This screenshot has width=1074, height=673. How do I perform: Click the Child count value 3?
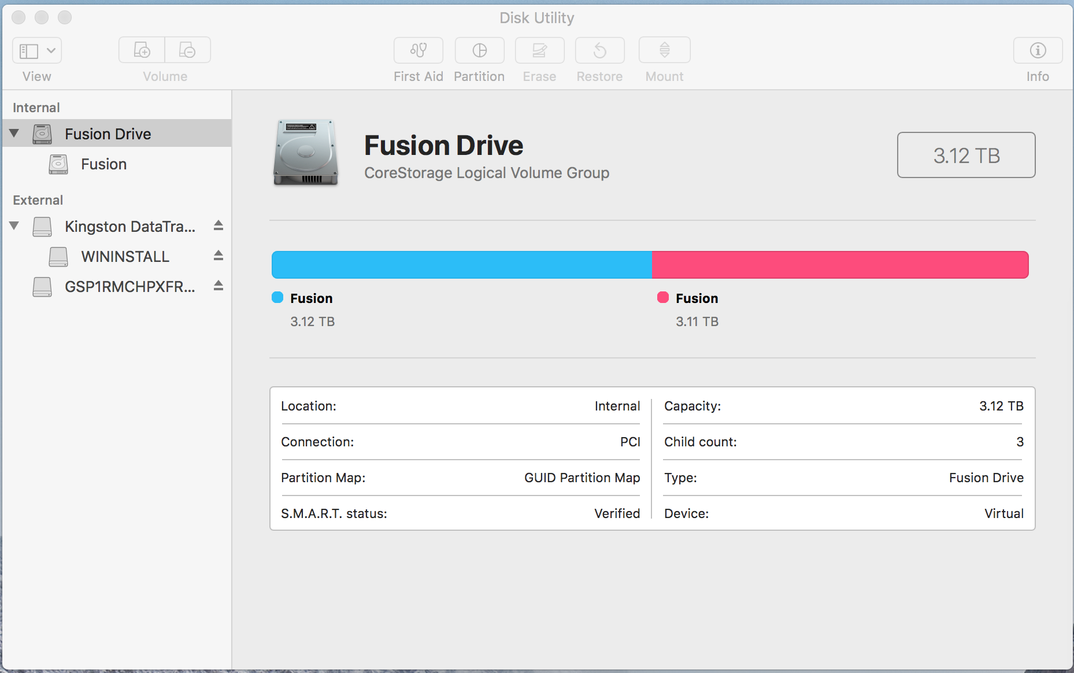(x=1020, y=442)
